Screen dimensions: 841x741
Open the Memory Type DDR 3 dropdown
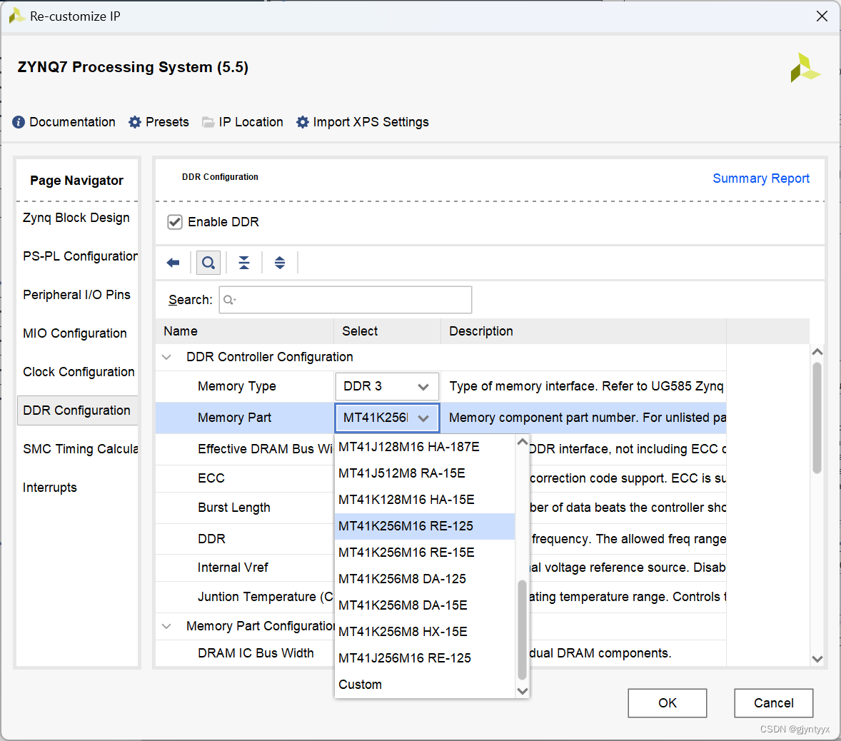[x=387, y=387]
